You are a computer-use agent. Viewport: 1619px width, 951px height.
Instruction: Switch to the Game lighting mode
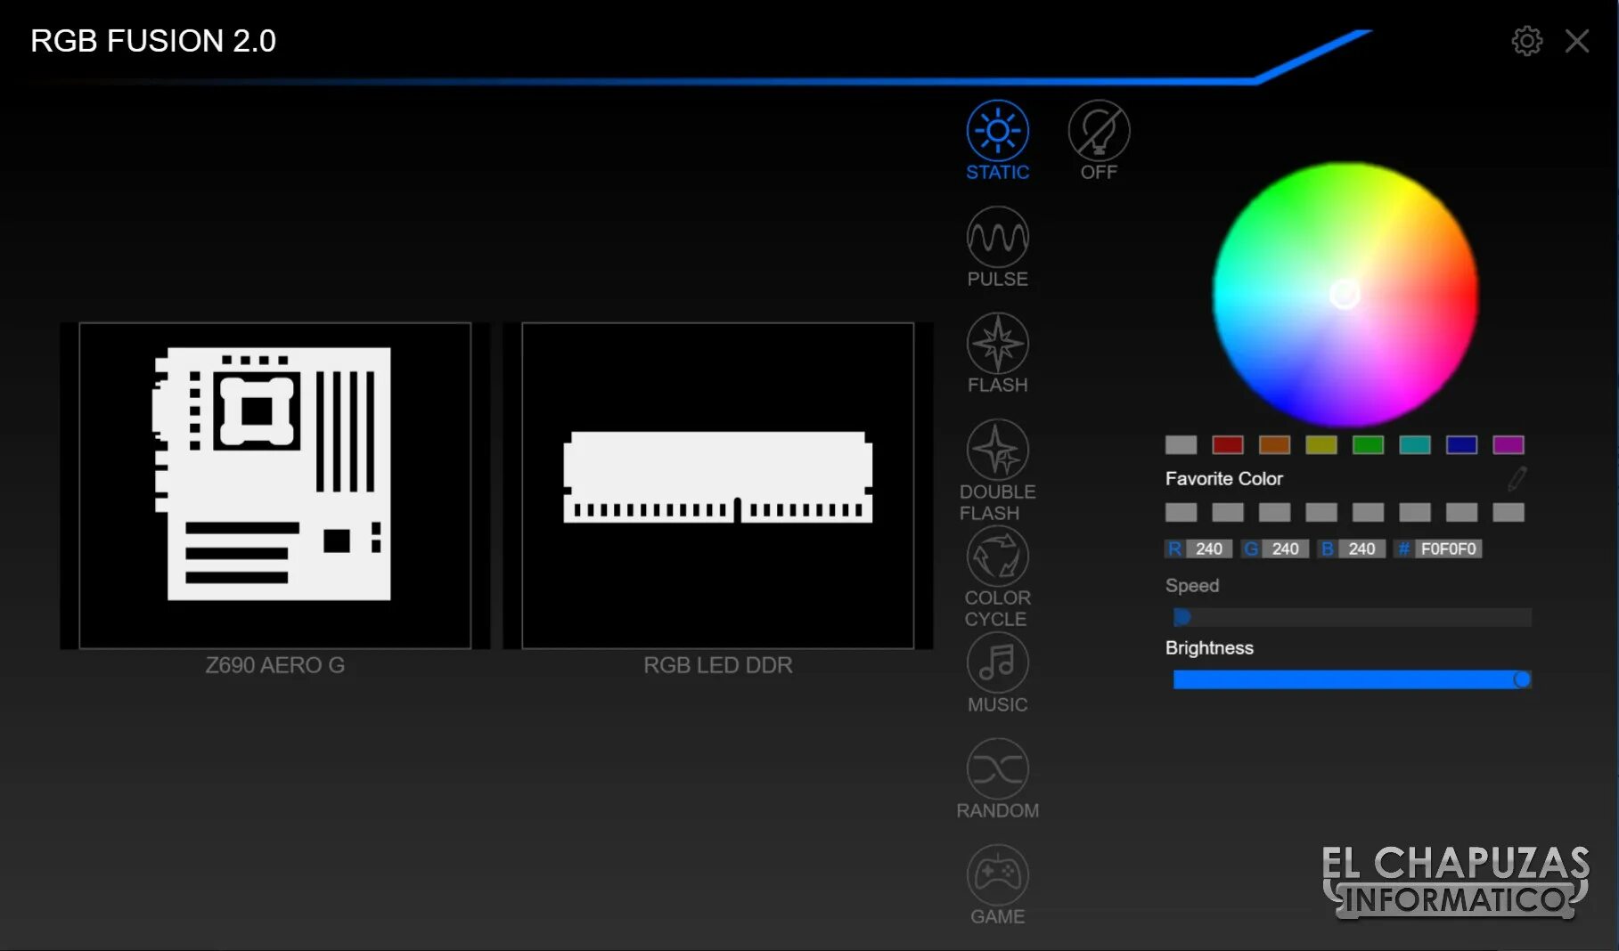(x=997, y=884)
